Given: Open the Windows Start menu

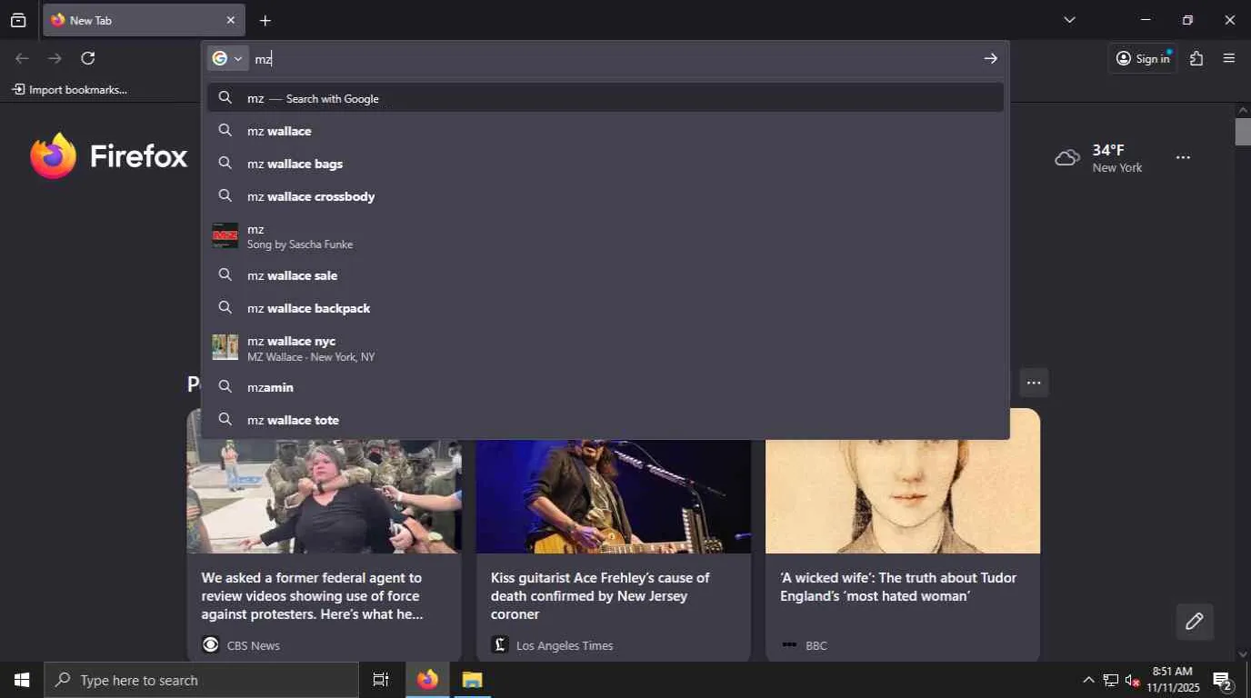Looking at the screenshot, I should pyautogui.click(x=22, y=680).
